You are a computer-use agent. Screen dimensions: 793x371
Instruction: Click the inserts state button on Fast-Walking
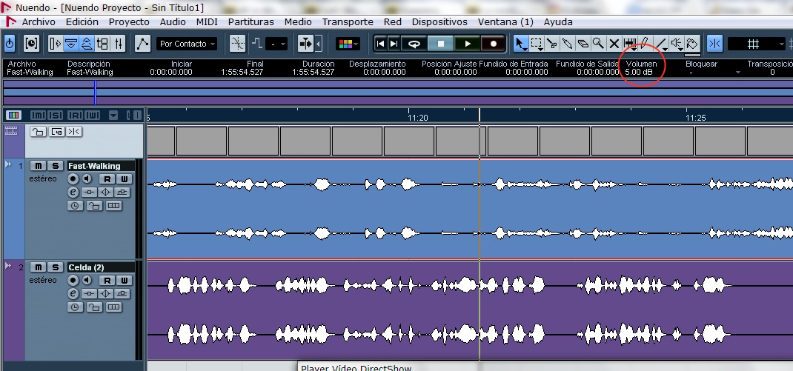[x=90, y=193]
